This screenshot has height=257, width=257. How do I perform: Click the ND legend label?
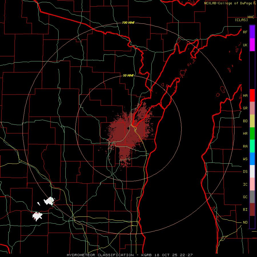[x=245, y=222]
